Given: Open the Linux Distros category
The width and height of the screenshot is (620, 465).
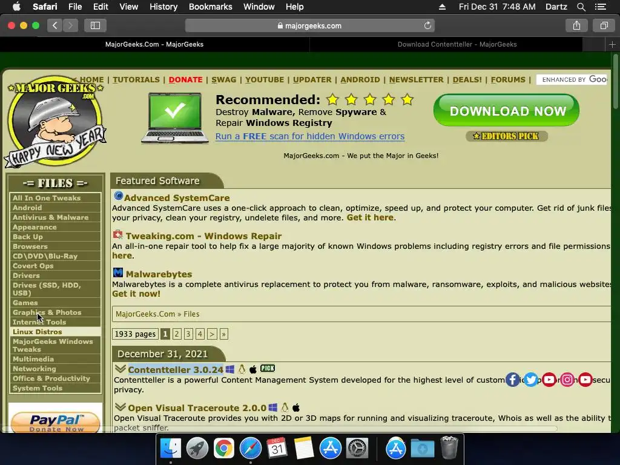Looking at the screenshot, I should pyautogui.click(x=55, y=332).
